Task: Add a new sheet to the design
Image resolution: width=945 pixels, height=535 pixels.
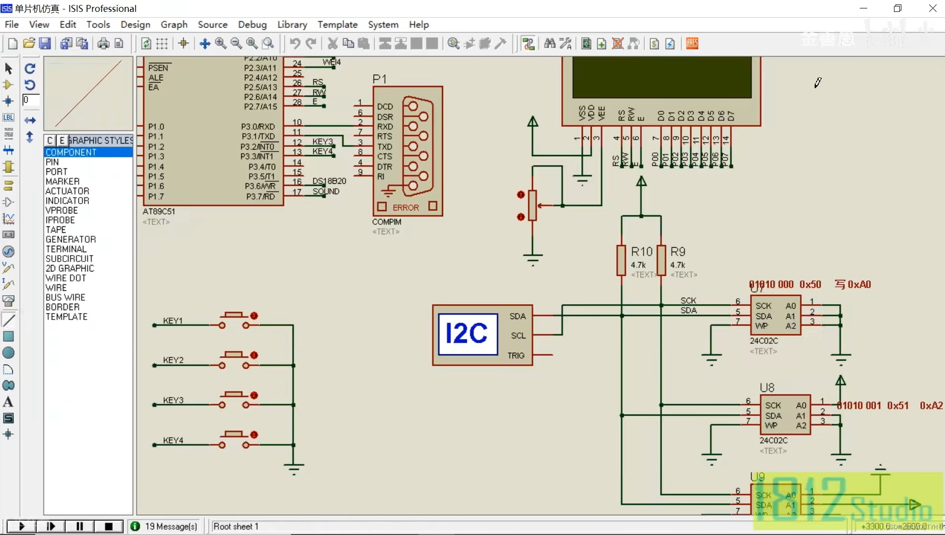Action: [602, 44]
